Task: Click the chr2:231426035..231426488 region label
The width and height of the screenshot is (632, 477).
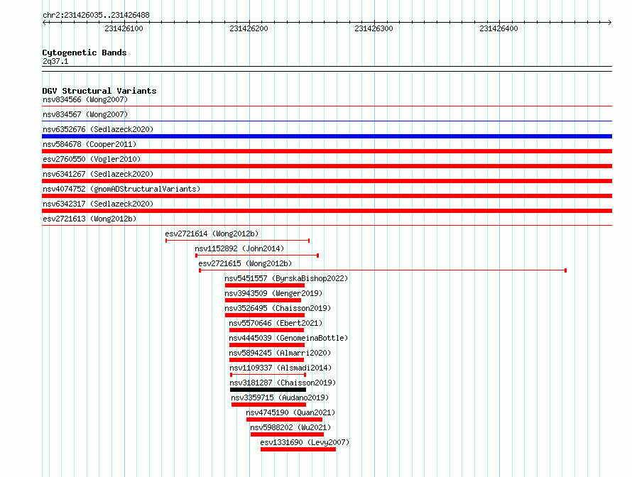Action: tap(96, 15)
